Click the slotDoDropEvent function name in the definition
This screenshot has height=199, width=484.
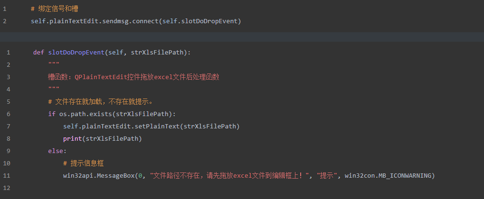76,53
